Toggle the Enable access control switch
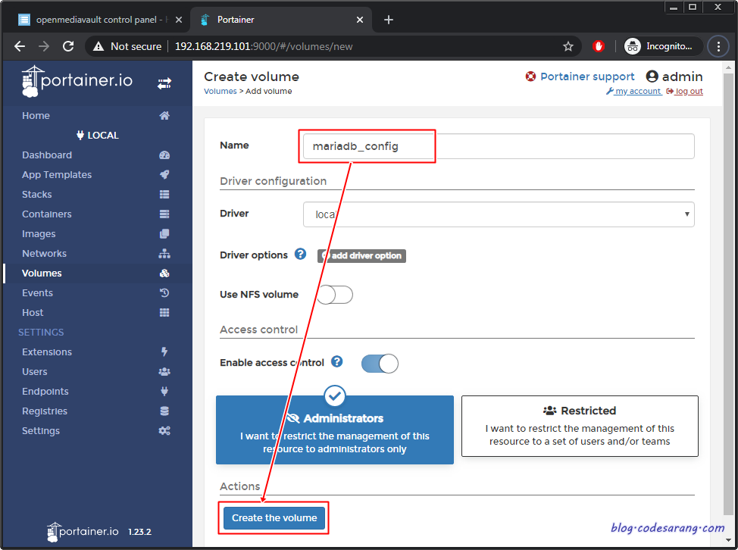Viewport: 738px width, 550px height. click(x=380, y=364)
